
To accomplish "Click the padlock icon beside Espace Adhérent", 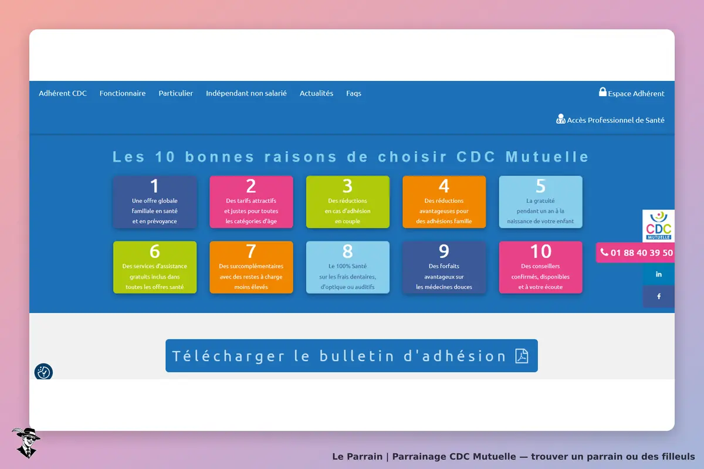I will coord(603,92).
